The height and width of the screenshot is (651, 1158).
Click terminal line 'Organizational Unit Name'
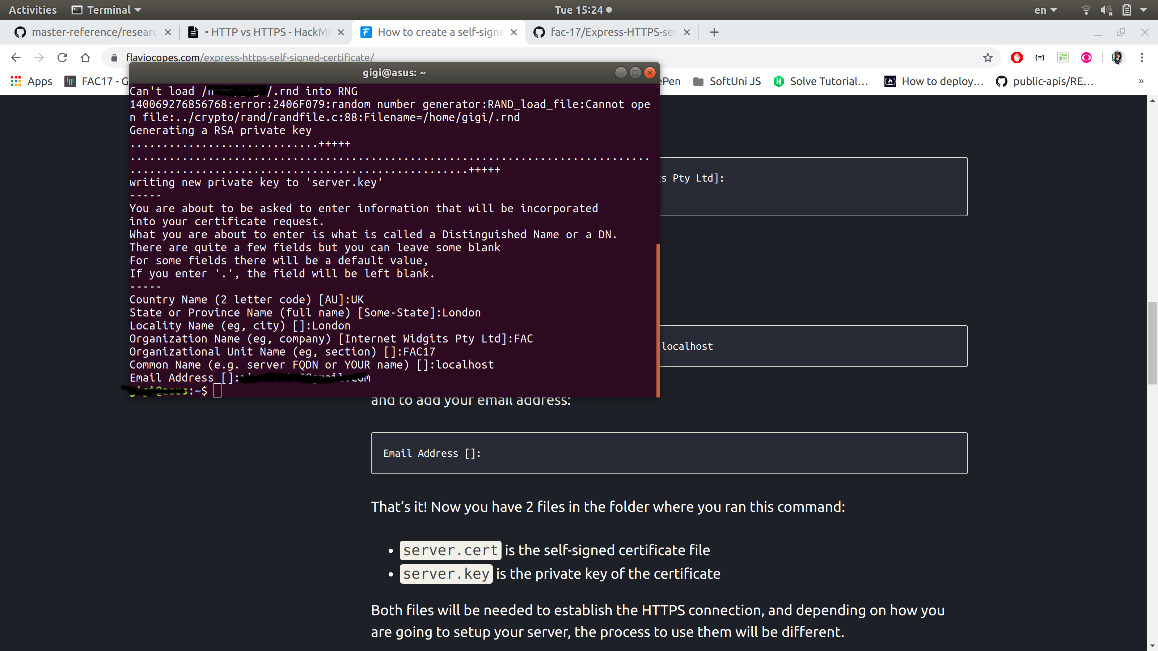pos(282,352)
